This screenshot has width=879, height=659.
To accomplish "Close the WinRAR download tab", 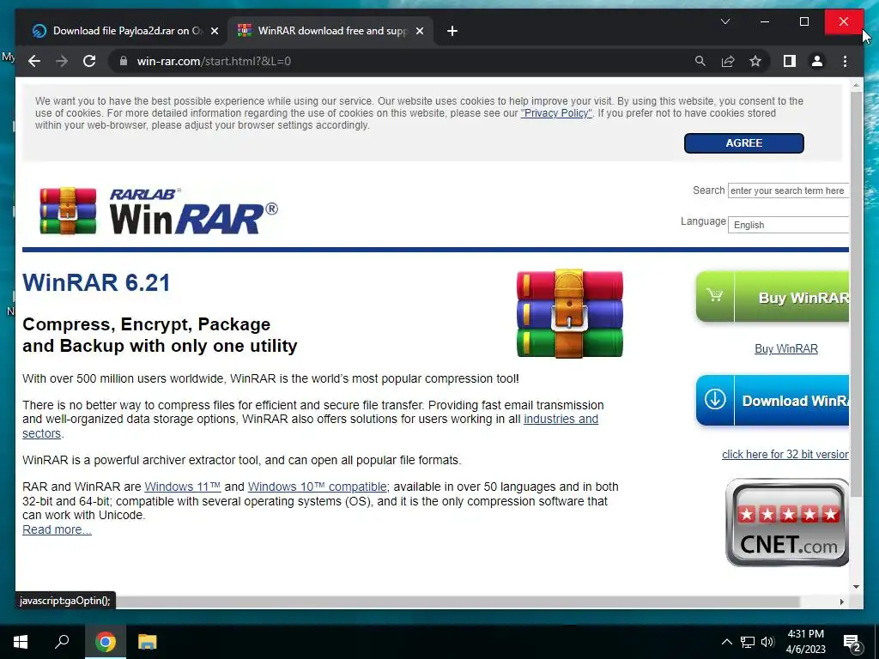I will 419,31.
